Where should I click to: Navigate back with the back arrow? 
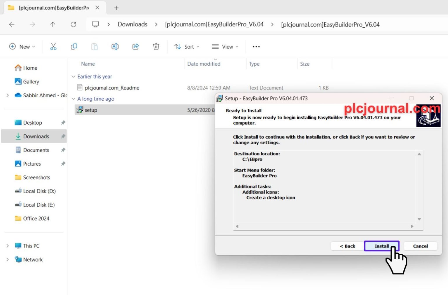(12, 24)
